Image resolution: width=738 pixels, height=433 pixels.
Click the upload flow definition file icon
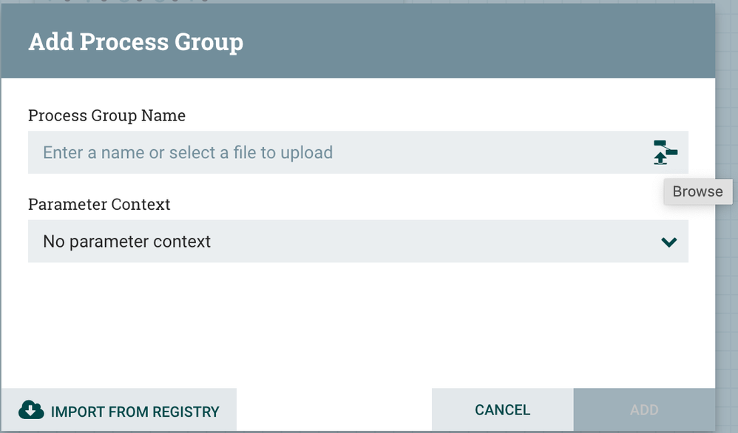(x=666, y=152)
